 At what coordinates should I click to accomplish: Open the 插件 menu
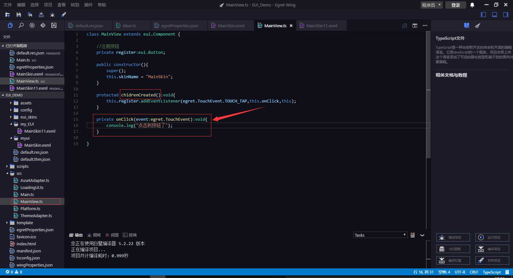point(88,5)
